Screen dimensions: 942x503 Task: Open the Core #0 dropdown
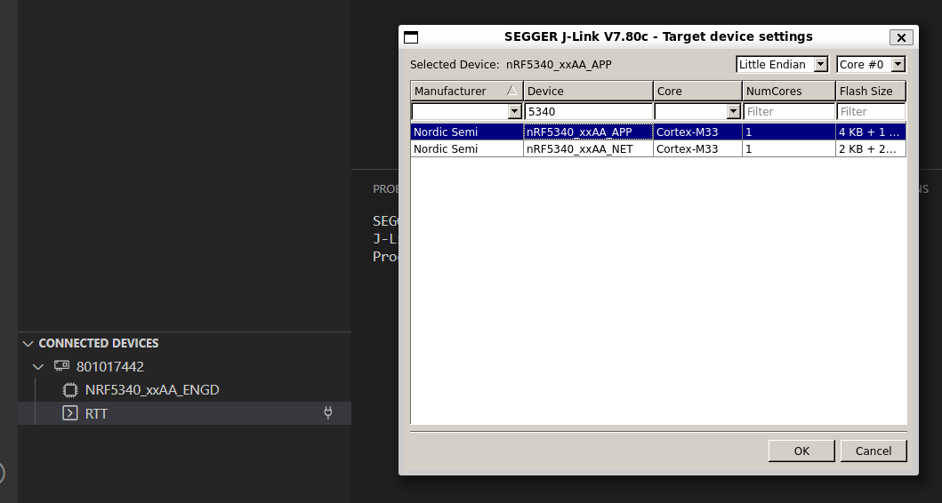(898, 64)
